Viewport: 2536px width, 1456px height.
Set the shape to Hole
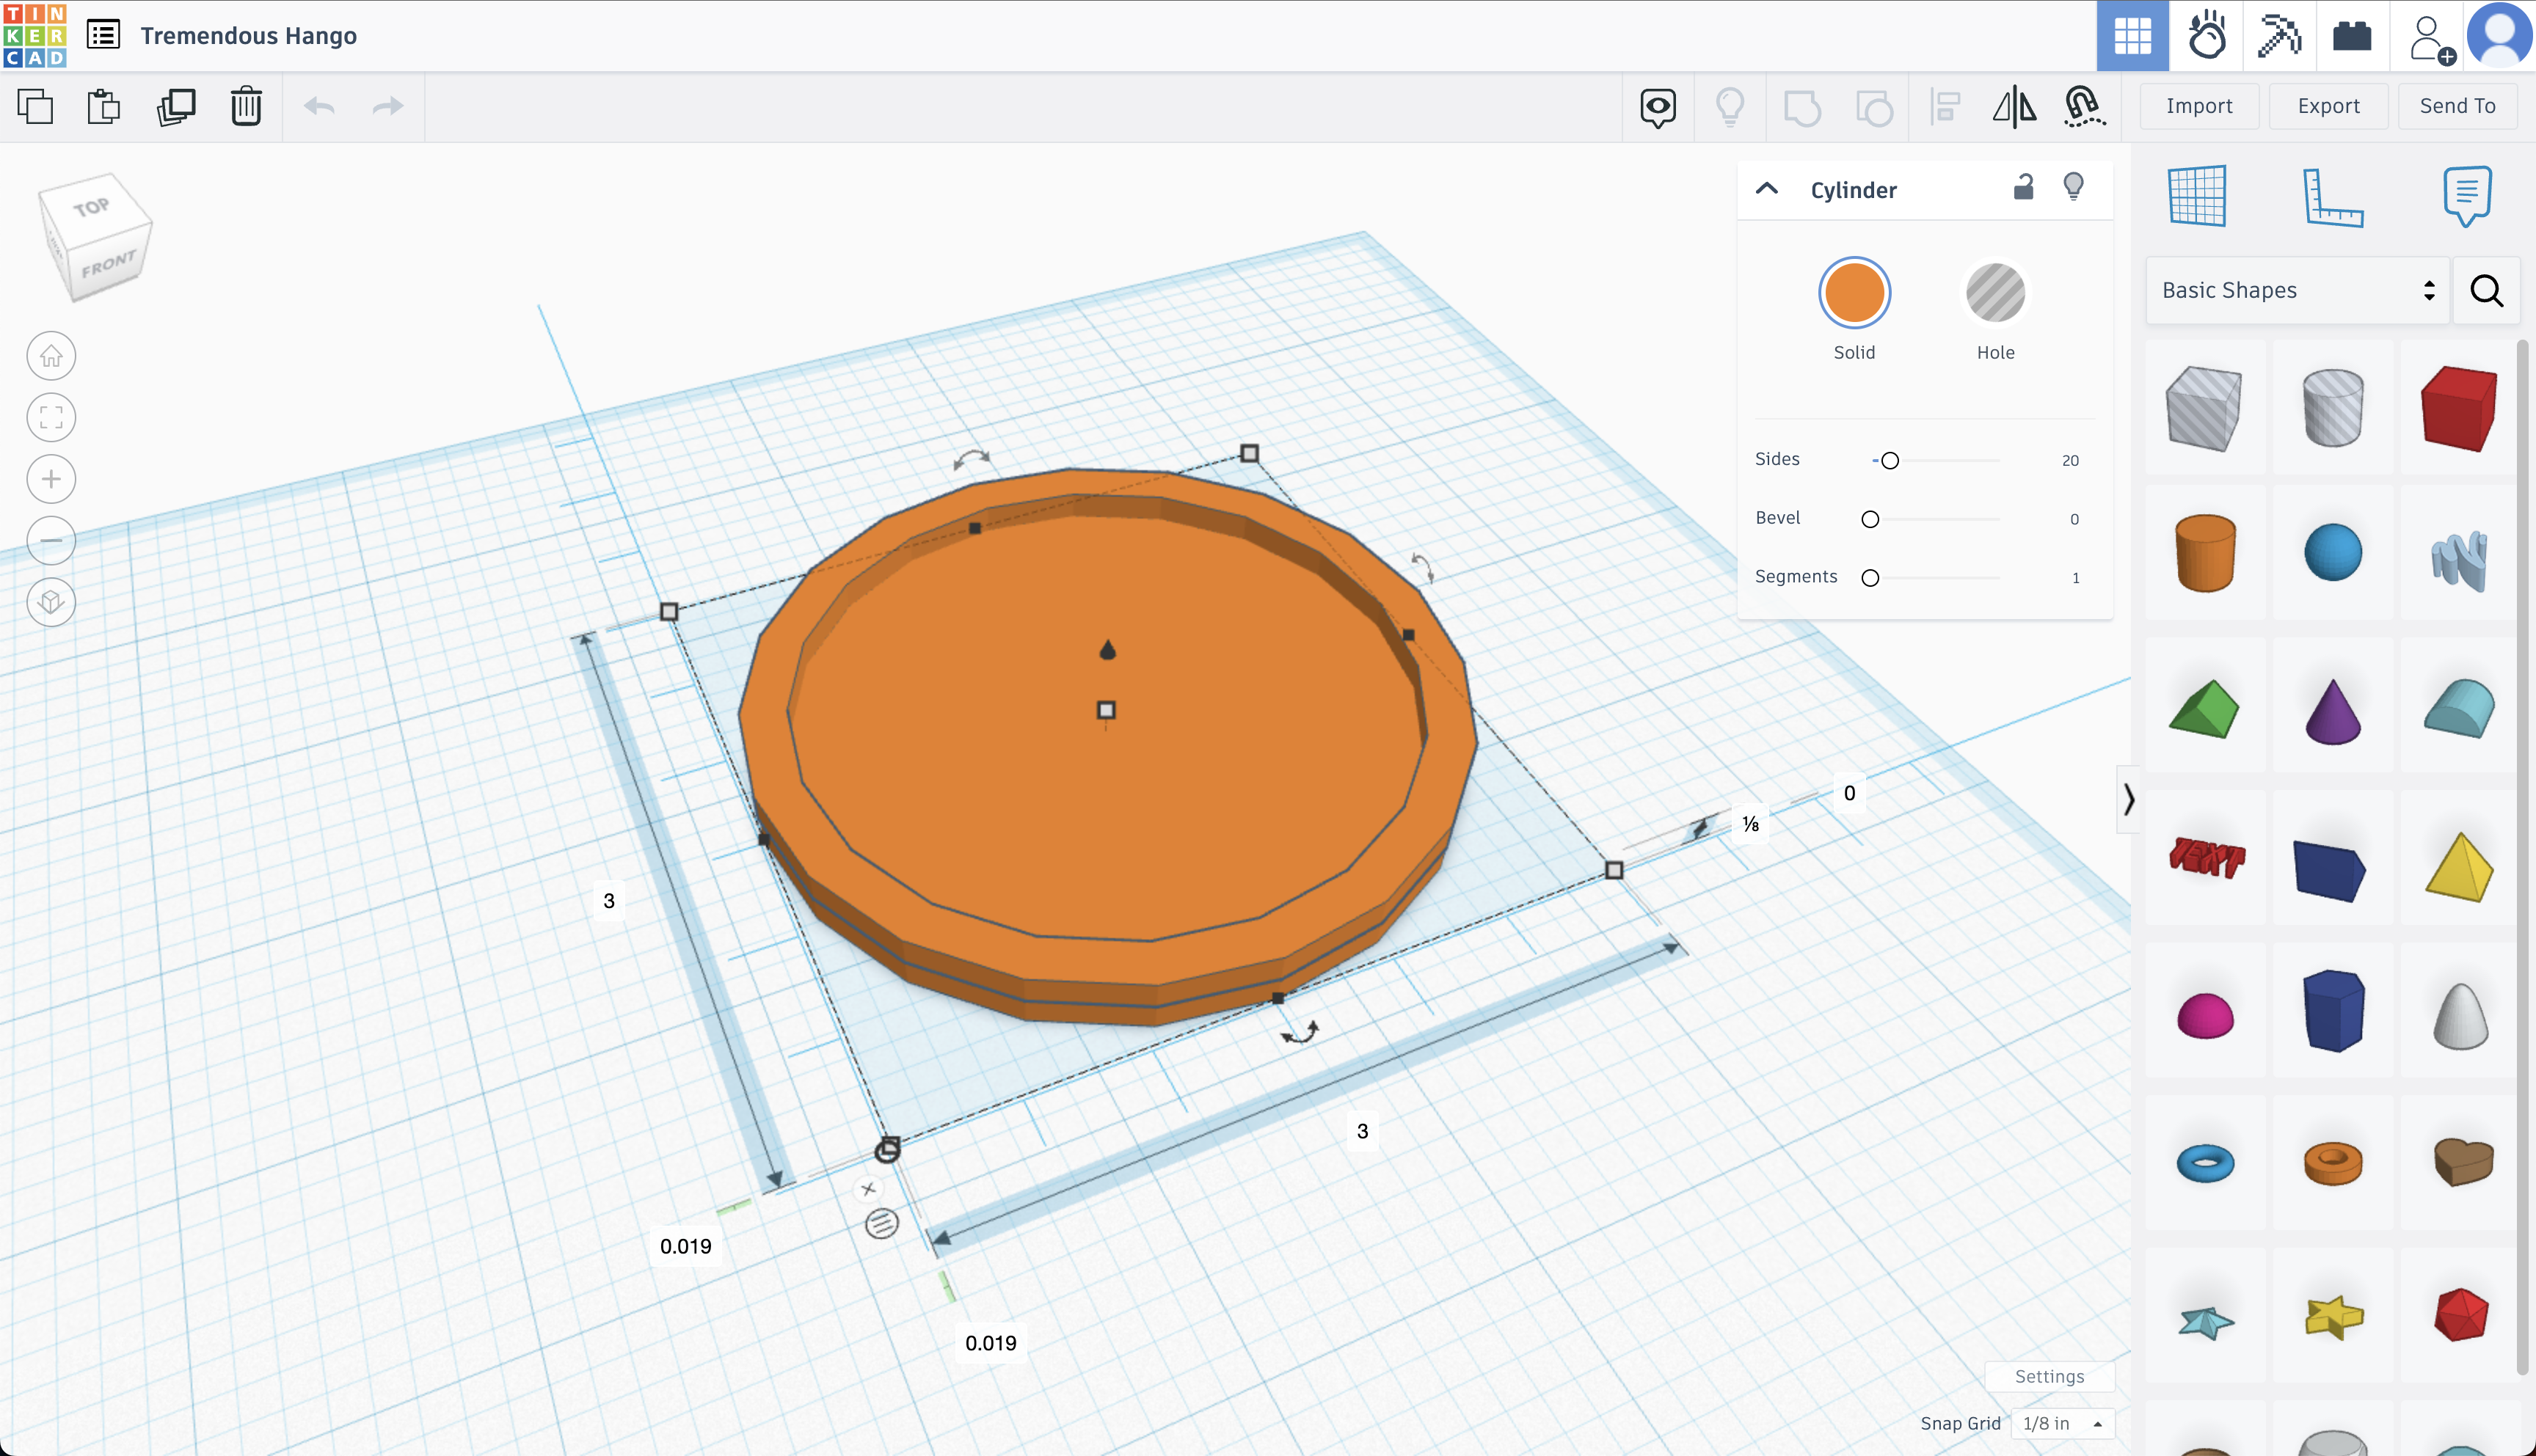pyautogui.click(x=1994, y=293)
